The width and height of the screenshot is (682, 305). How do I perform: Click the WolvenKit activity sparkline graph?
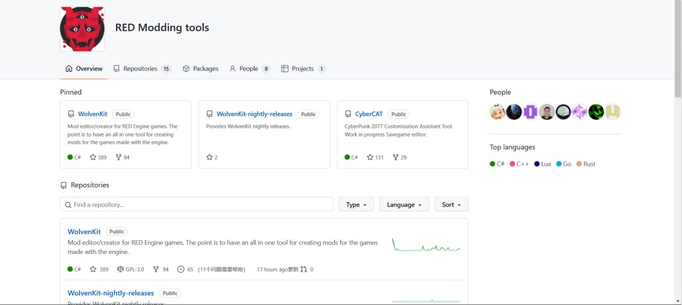tap(426, 246)
